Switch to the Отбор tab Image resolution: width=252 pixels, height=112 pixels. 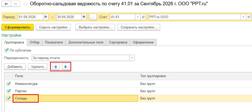click(34, 42)
